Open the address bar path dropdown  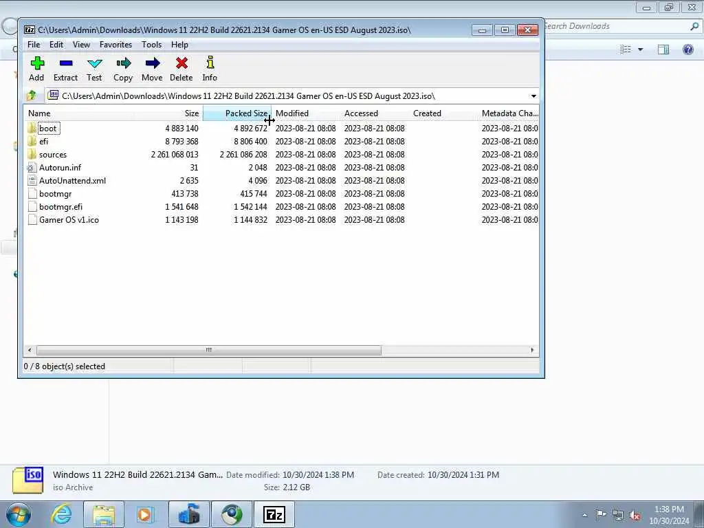533,96
